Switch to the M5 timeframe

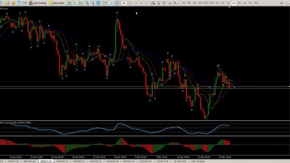[x=189, y=3]
